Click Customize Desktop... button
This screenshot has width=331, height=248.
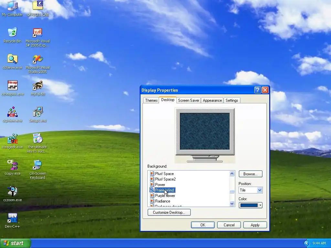[169, 212]
